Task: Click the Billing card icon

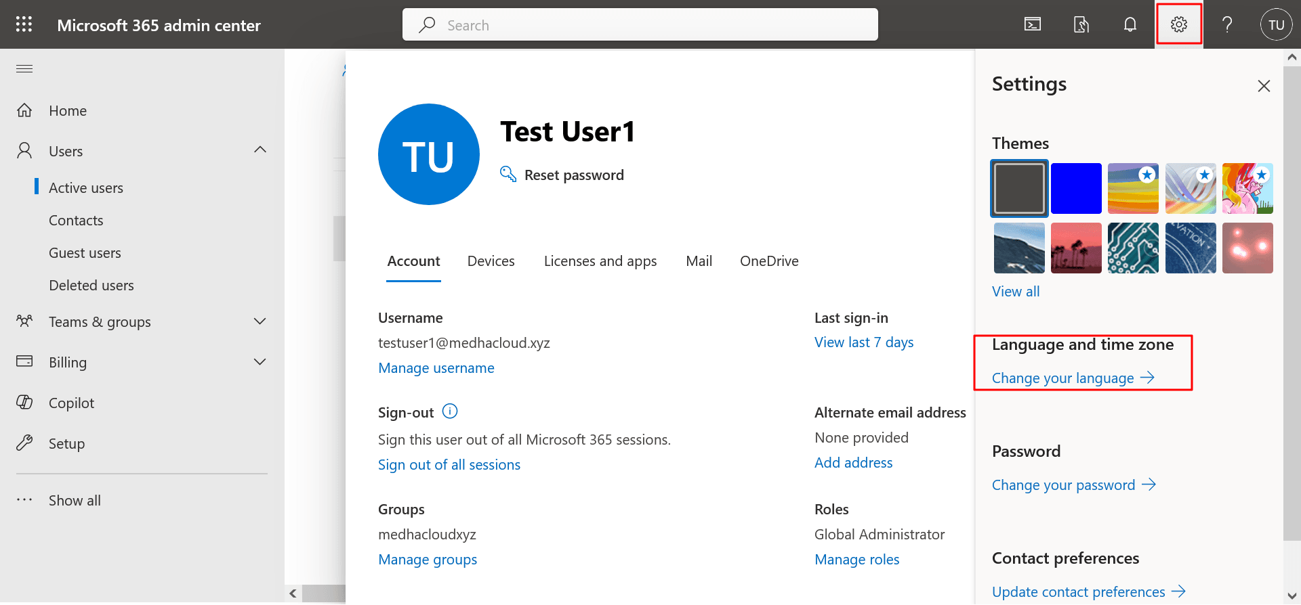Action: tap(24, 361)
